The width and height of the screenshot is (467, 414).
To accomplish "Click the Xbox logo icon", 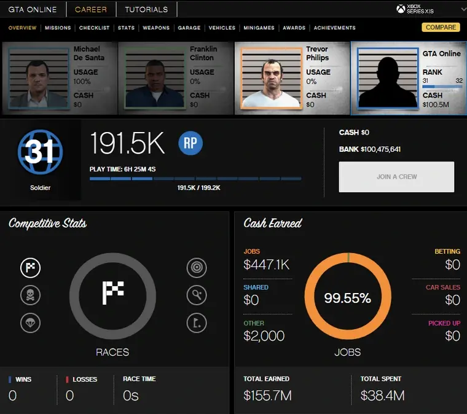I will 401,9.
